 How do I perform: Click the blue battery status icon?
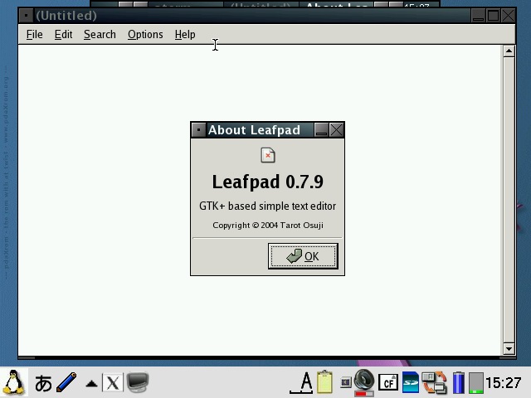(x=458, y=382)
